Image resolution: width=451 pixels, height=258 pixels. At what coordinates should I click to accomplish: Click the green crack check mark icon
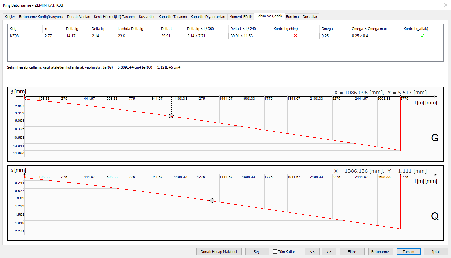coord(422,36)
